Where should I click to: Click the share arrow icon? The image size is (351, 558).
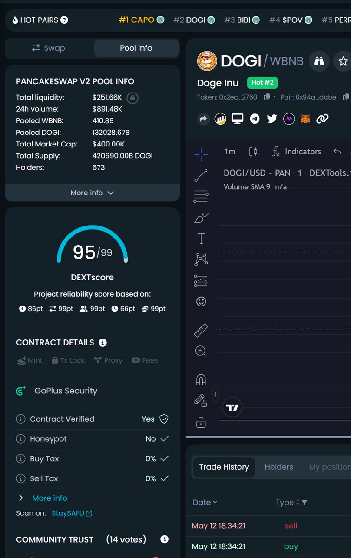pyautogui.click(x=203, y=119)
